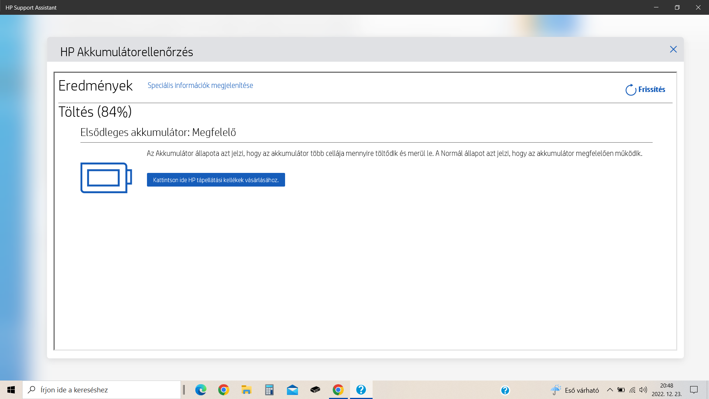Close the HP Akkumulátorellenőrzés panel
The image size is (709, 399).
pos(673,50)
